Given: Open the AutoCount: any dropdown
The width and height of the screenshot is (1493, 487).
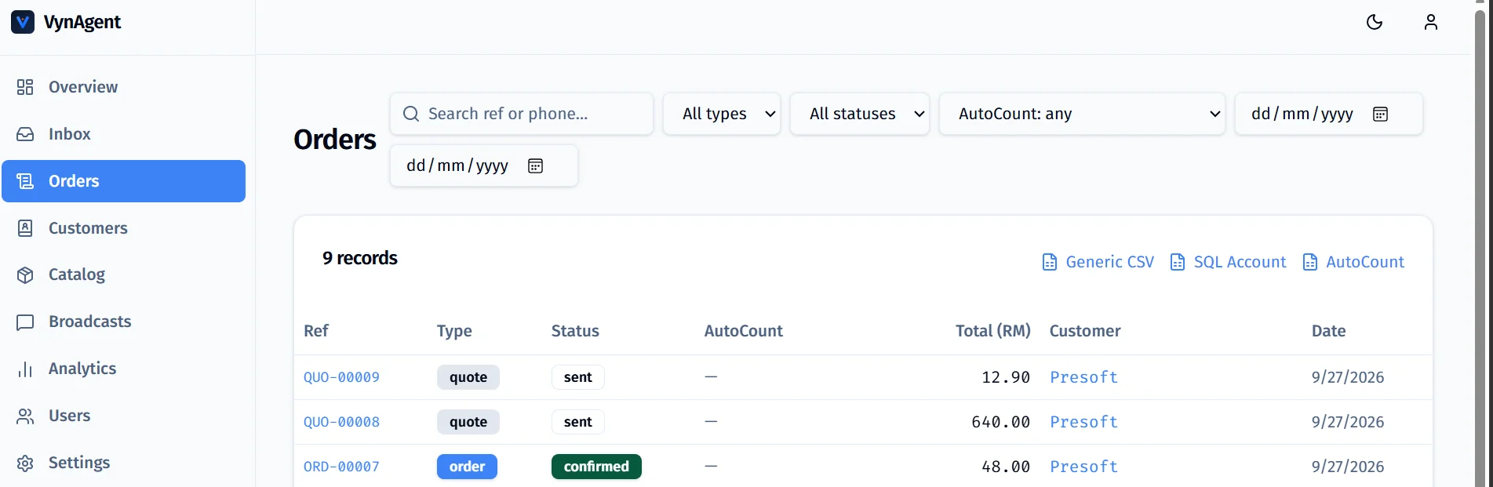Looking at the screenshot, I should point(1082,114).
